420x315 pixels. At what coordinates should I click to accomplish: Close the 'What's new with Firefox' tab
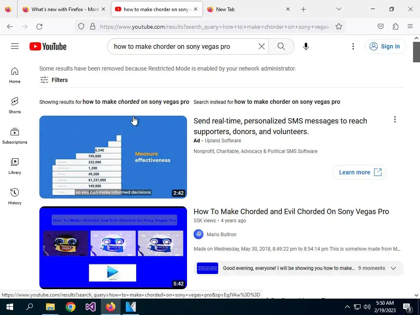[103, 9]
